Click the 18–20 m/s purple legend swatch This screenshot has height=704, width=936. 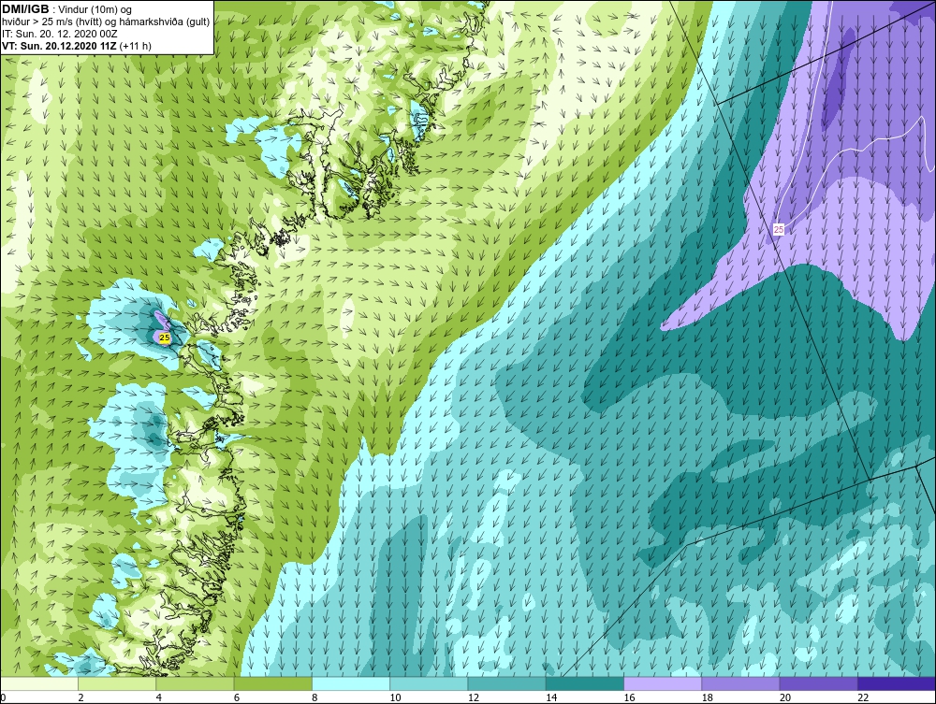coord(740,683)
